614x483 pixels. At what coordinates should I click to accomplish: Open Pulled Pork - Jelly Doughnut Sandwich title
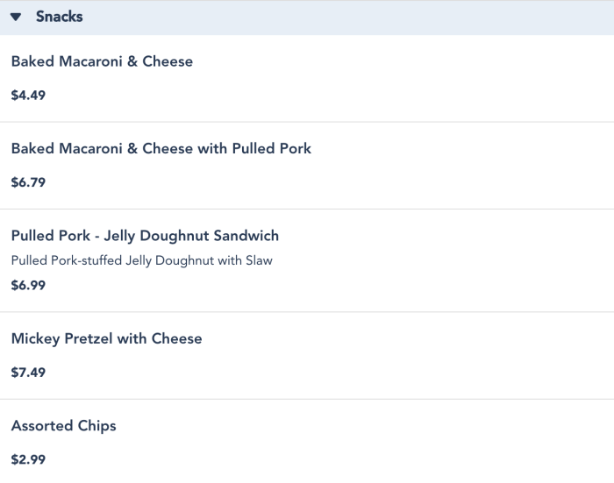click(x=145, y=236)
